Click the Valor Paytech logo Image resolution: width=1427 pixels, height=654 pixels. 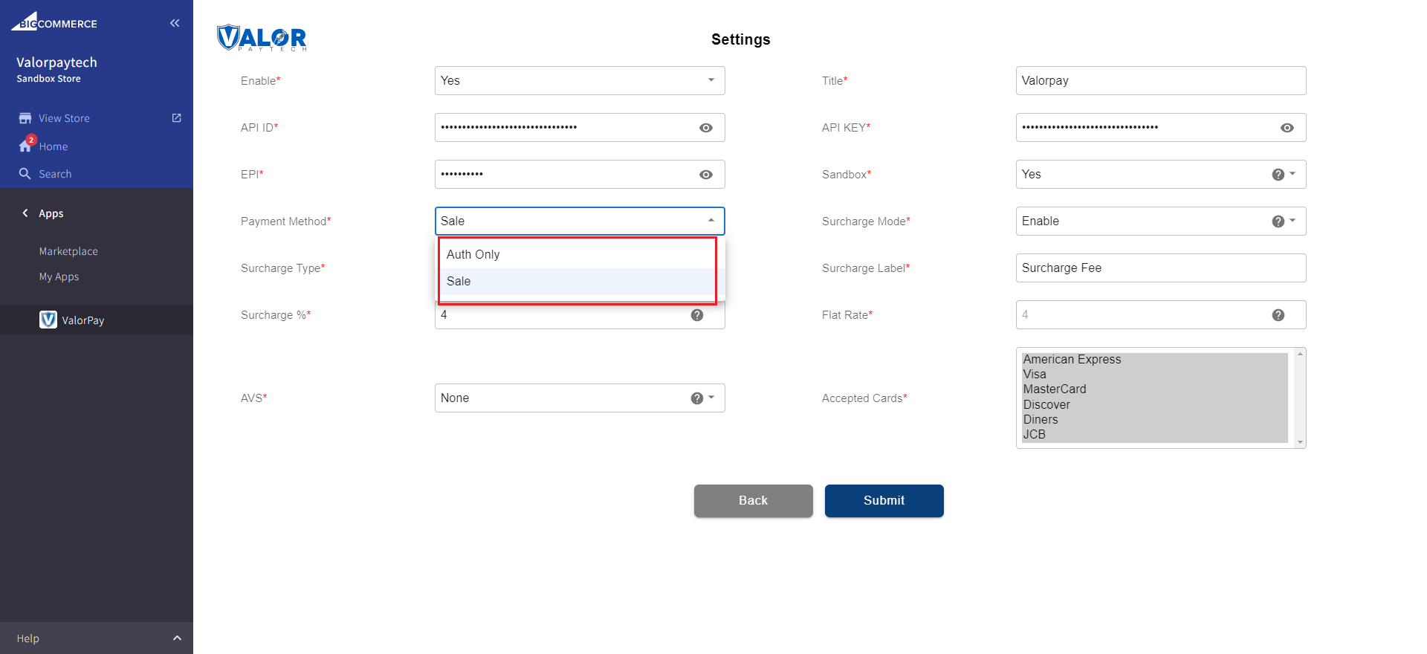262,37
